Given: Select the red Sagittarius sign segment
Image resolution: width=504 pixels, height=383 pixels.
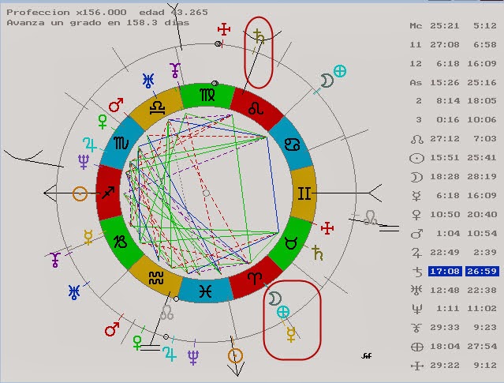Looking at the screenshot, I should point(108,193).
